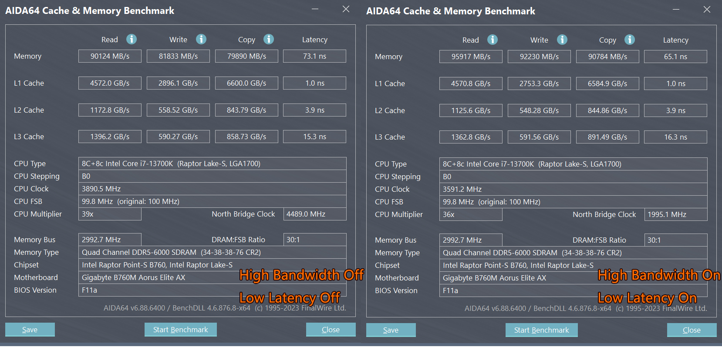The image size is (722, 347).
Task: Select left window CPU Type i7-13700K field
Action: pos(213,163)
